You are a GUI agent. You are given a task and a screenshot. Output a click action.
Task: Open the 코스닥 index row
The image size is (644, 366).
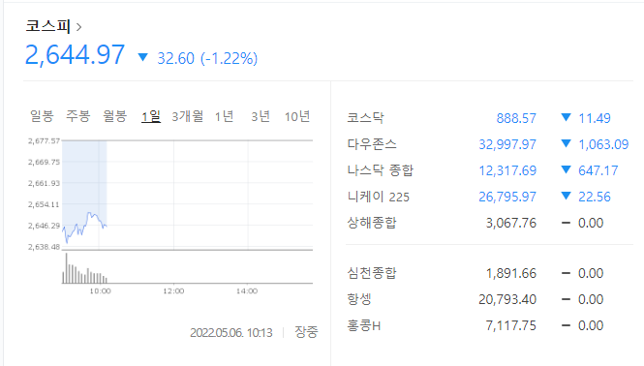click(x=488, y=118)
